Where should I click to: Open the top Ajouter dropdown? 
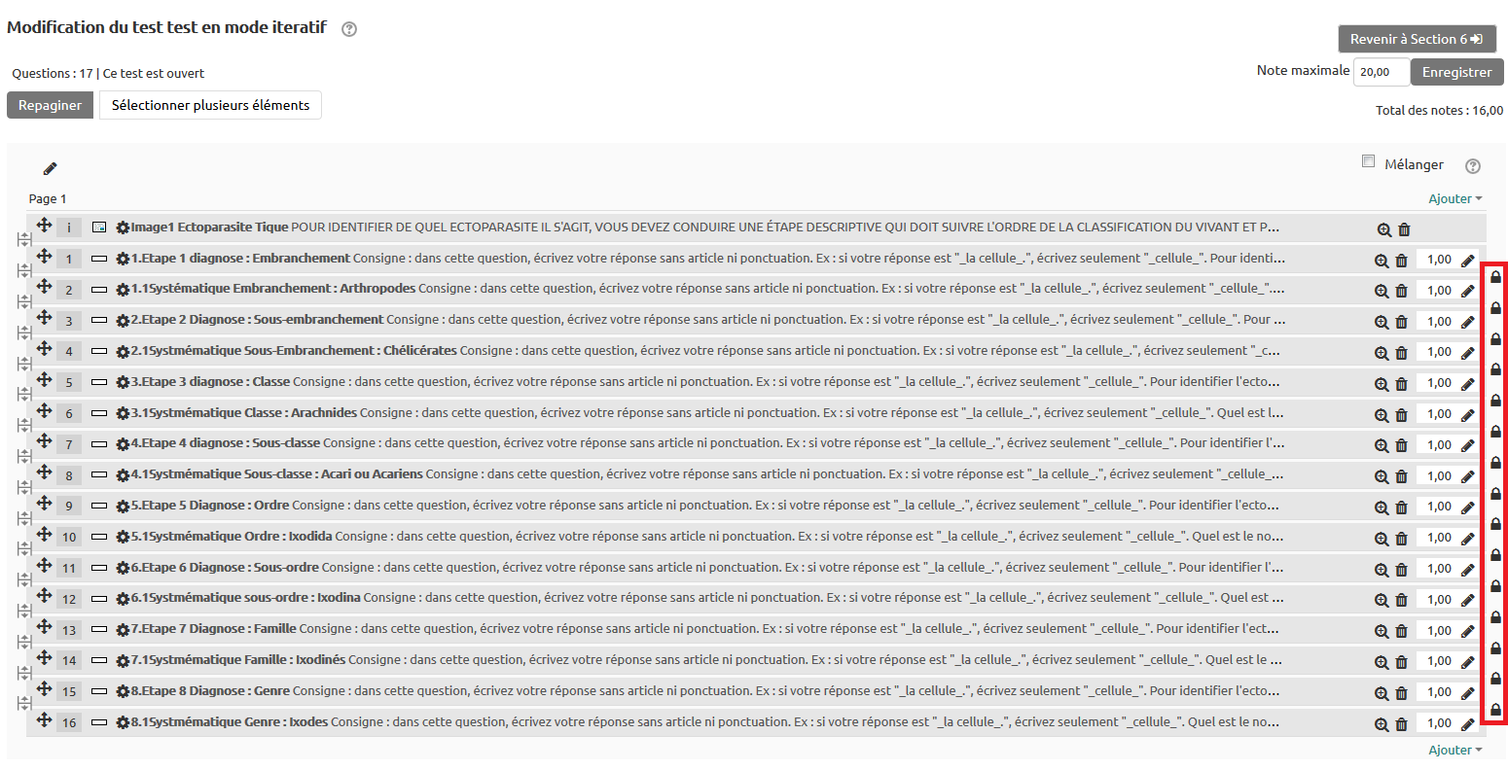click(1454, 198)
